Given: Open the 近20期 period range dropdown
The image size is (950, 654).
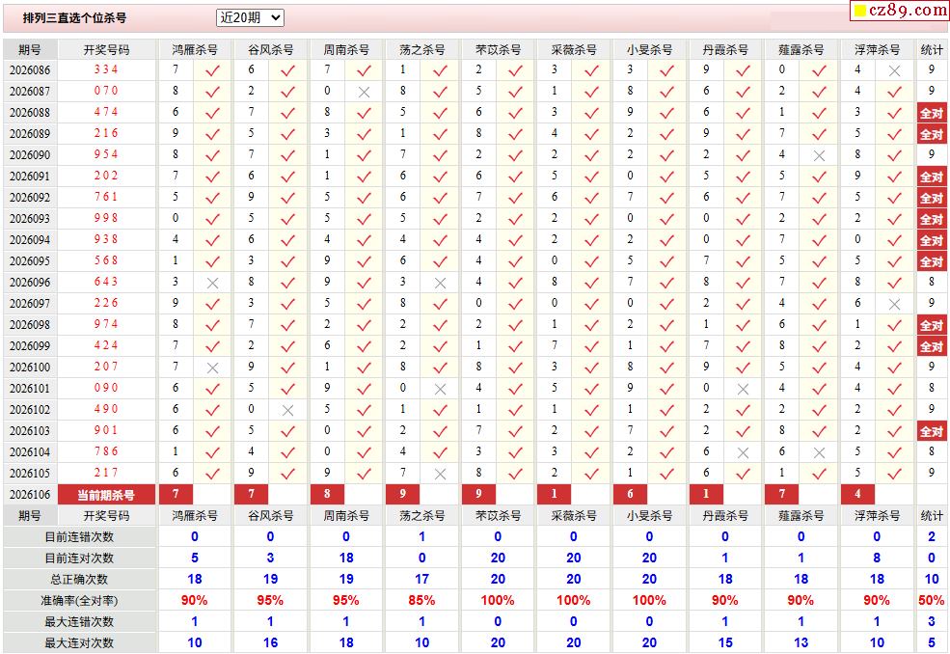Looking at the screenshot, I should (250, 17).
